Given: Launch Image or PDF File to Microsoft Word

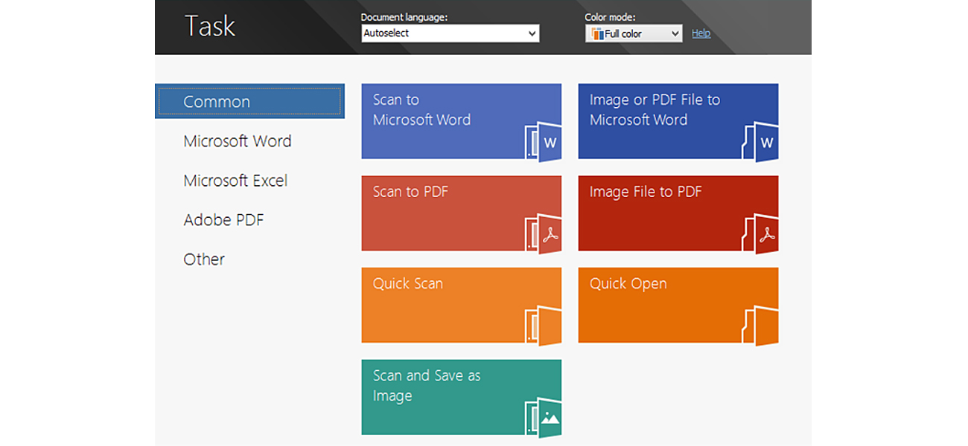Looking at the screenshot, I should (x=678, y=121).
